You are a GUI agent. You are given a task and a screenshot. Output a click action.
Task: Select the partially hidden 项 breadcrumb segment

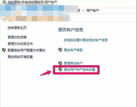tap(79, 11)
